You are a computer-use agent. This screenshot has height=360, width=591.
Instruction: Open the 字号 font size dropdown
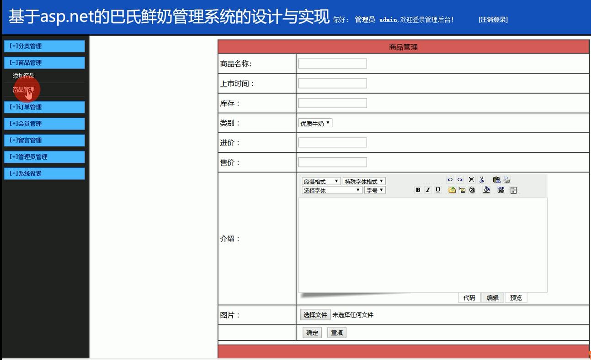pyautogui.click(x=375, y=190)
